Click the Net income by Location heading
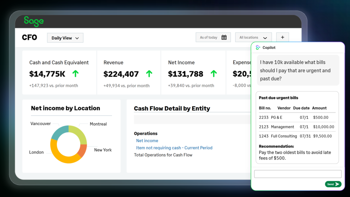The height and width of the screenshot is (197, 350). click(65, 108)
